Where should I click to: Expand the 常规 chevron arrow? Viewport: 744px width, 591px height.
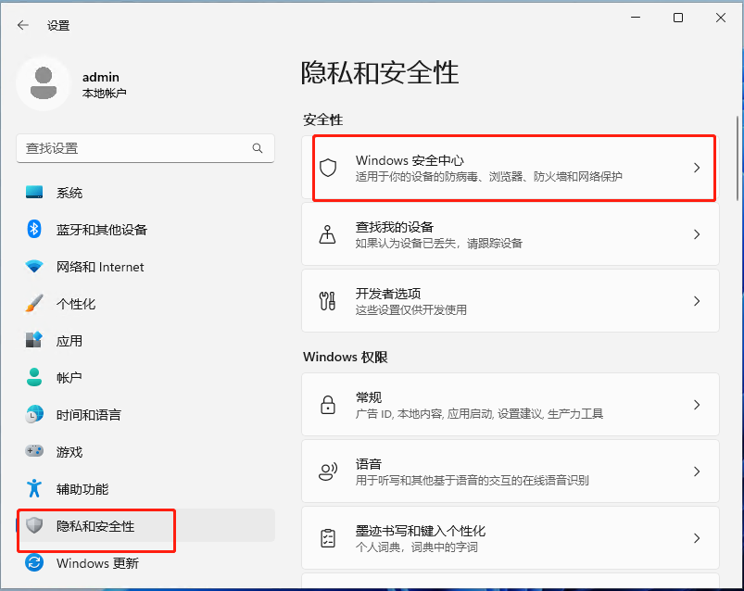click(x=697, y=405)
